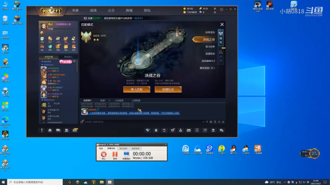The height and width of the screenshot is (185, 330).
Task: Collapse the offline friends group arrow
Action: (x=42, y=100)
